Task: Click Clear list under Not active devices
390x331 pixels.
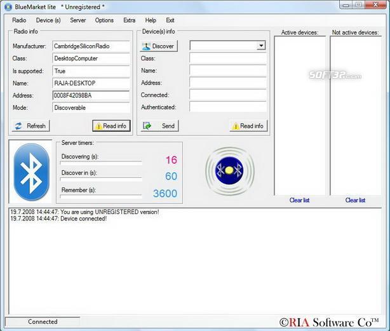Action: tap(355, 200)
